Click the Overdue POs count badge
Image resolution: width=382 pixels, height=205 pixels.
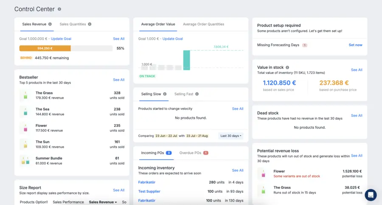pyautogui.click(x=205, y=153)
